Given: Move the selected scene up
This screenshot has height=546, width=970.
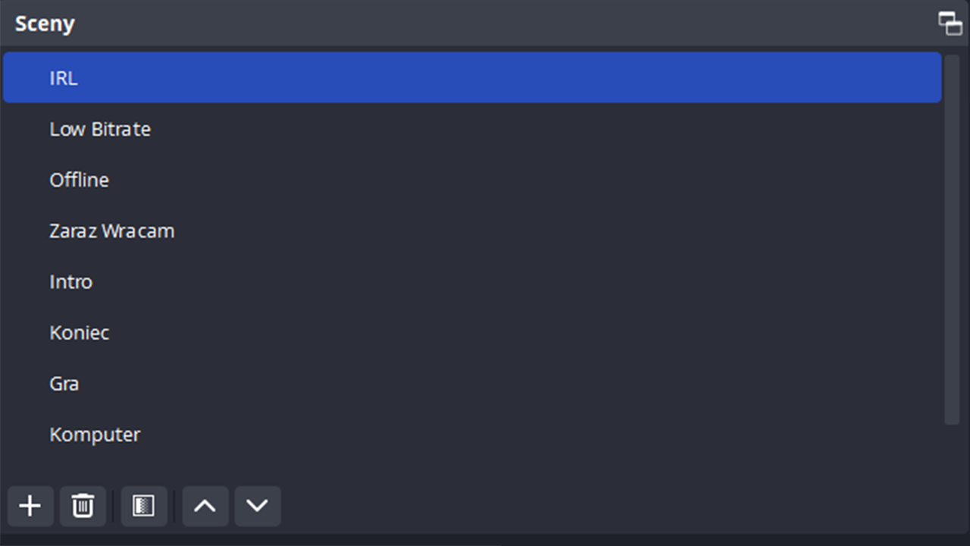Looking at the screenshot, I should click(x=205, y=506).
